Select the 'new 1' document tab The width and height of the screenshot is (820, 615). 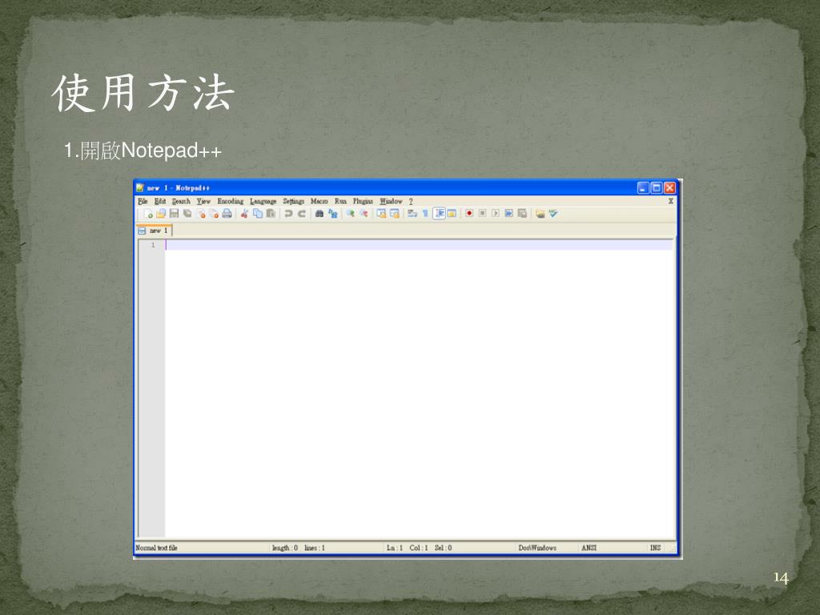pyautogui.click(x=155, y=231)
